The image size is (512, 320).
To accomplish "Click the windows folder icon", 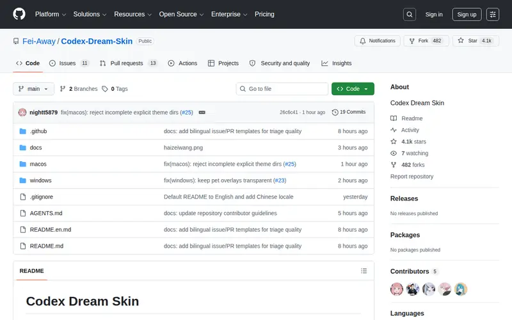I will click(22, 180).
